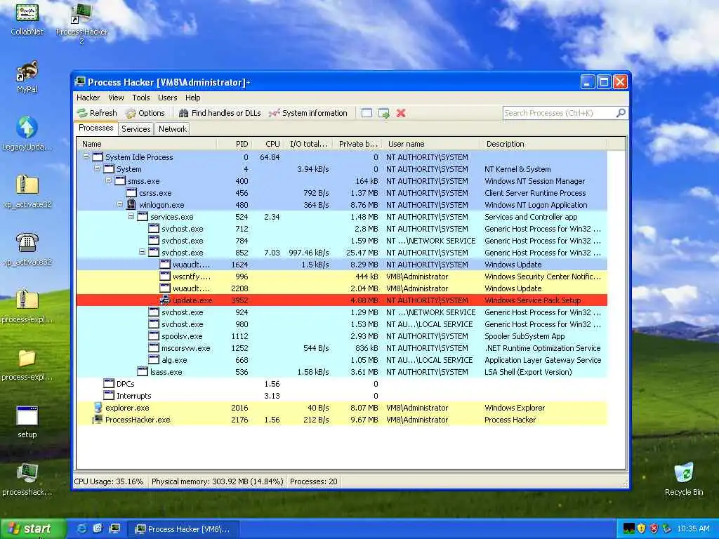The width and height of the screenshot is (719, 539).
Task: Sort by the PID column header
Action: click(x=234, y=144)
